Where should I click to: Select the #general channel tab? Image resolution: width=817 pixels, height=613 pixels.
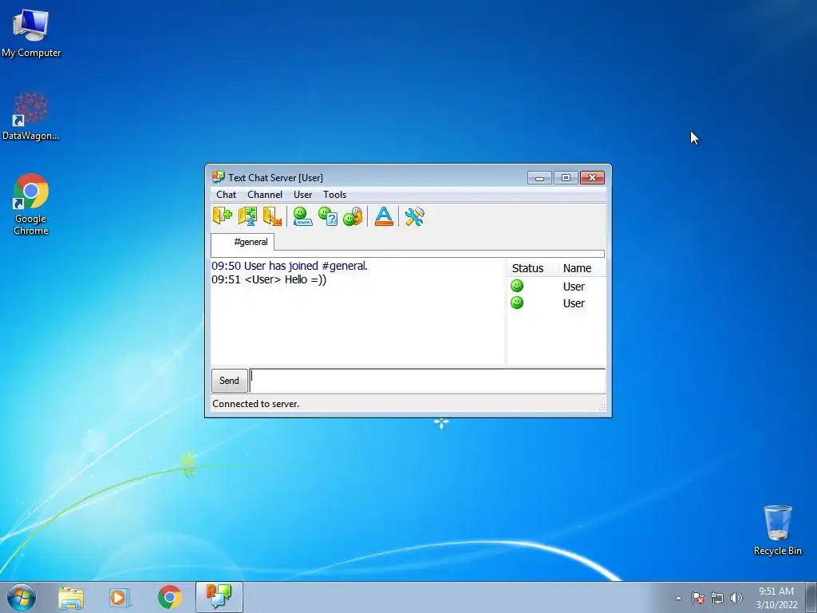243,242
